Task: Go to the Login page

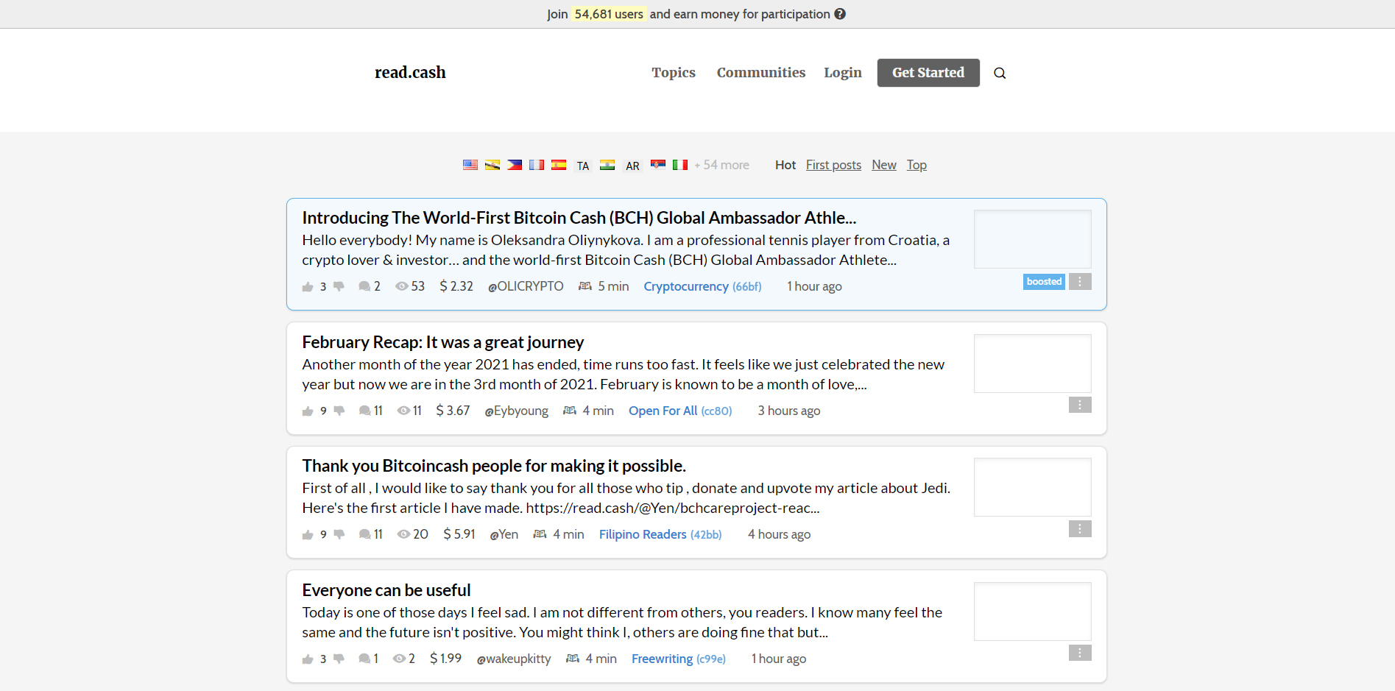Action: tap(843, 72)
